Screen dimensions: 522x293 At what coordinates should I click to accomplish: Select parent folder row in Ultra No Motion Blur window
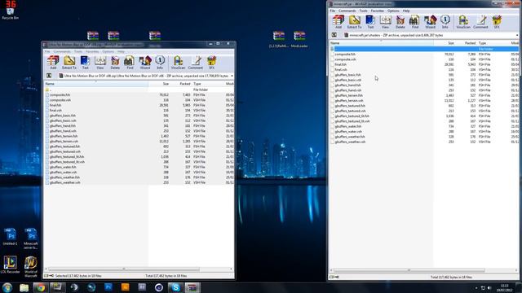pyautogui.click(x=139, y=90)
